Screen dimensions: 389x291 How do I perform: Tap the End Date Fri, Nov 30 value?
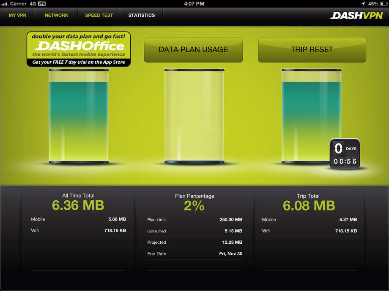pyautogui.click(x=231, y=254)
